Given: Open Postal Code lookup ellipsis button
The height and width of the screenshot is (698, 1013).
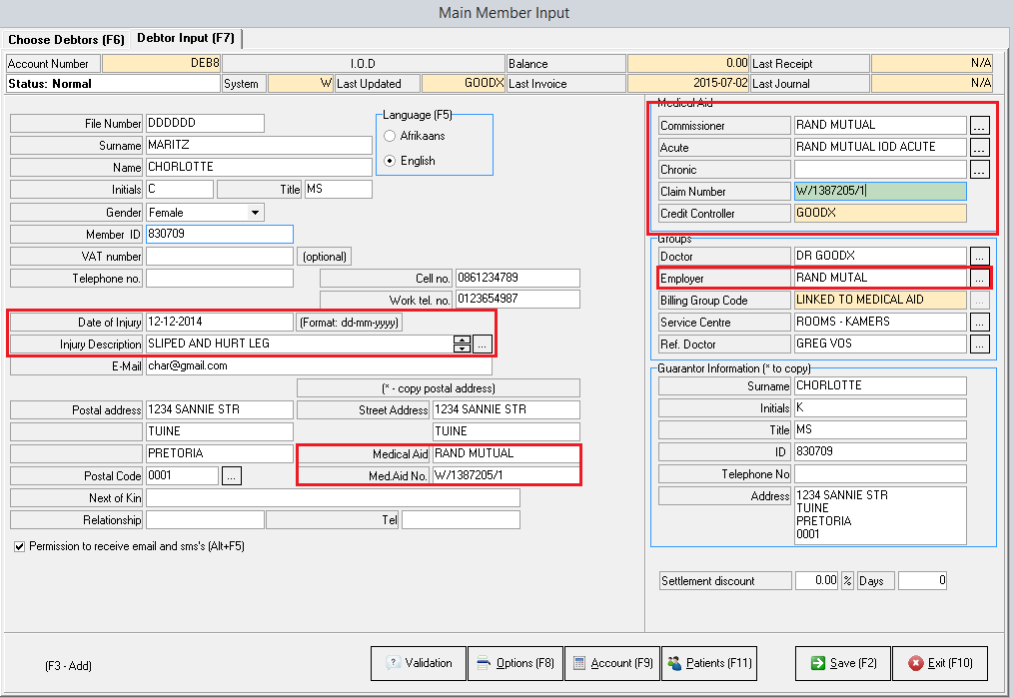Looking at the screenshot, I should [232, 475].
